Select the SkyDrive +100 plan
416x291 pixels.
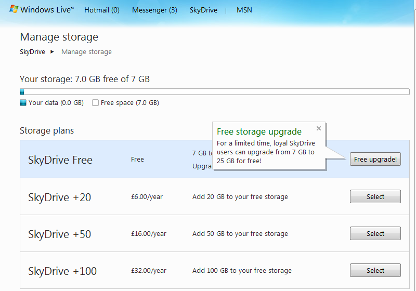point(375,270)
